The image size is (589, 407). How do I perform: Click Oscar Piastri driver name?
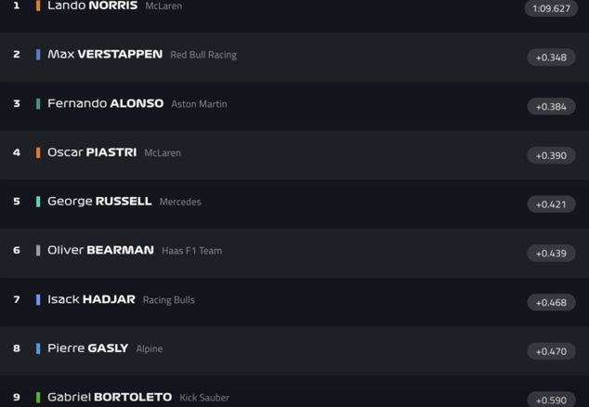(x=92, y=152)
